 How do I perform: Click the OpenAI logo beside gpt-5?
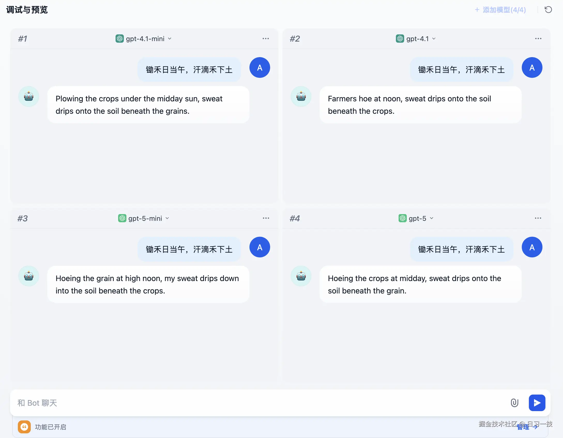point(402,218)
